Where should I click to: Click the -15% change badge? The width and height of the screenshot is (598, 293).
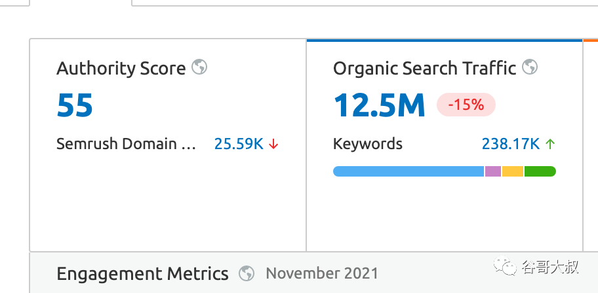tap(466, 105)
